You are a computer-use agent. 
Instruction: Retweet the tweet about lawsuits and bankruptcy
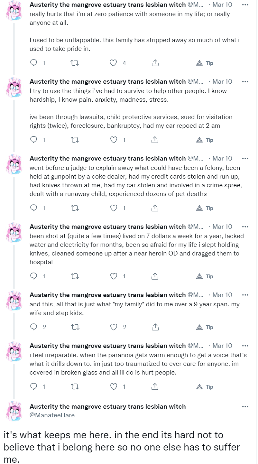click(x=75, y=140)
